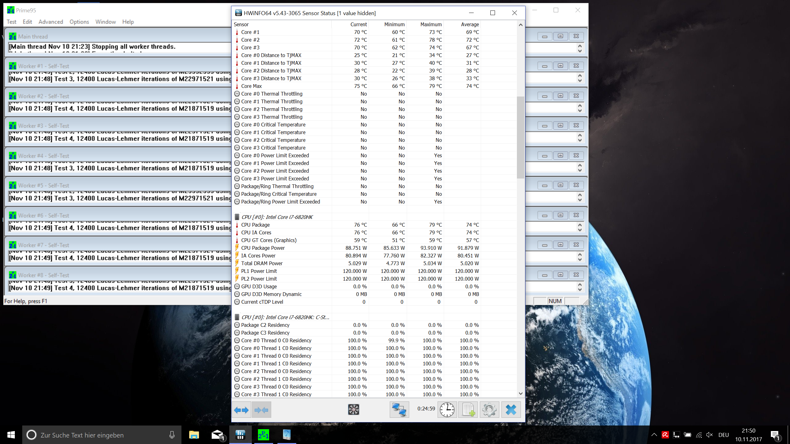The width and height of the screenshot is (790, 444).
Task: Click the Maximum column header
Action: click(x=431, y=24)
